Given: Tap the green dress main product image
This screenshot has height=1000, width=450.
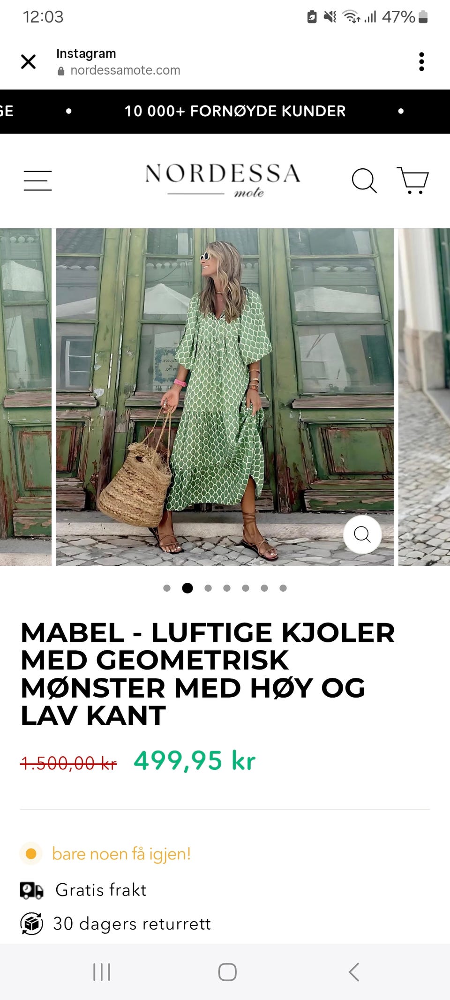Looking at the screenshot, I should [225, 397].
